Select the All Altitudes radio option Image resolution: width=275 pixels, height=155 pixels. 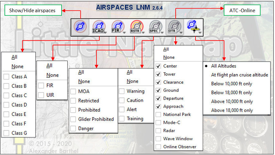(223, 66)
